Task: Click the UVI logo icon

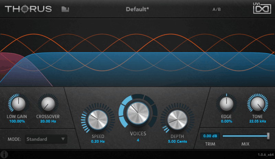Action: pos(262,8)
